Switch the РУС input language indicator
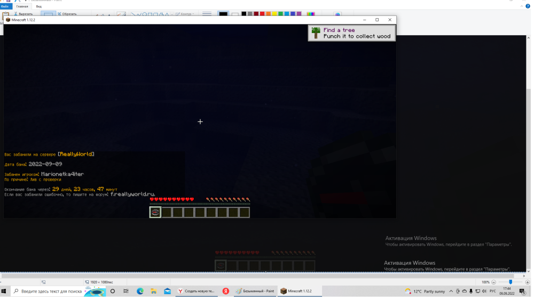Image resolution: width=534 pixels, height=300 pixels. click(x=493, y=291)
